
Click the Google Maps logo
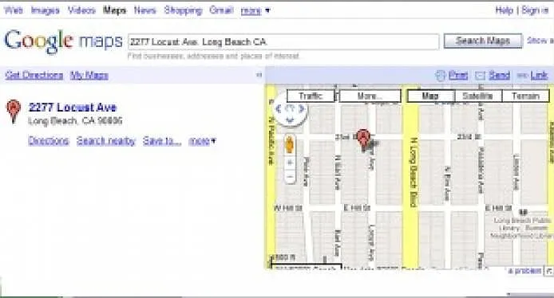[x=63, y=41]
